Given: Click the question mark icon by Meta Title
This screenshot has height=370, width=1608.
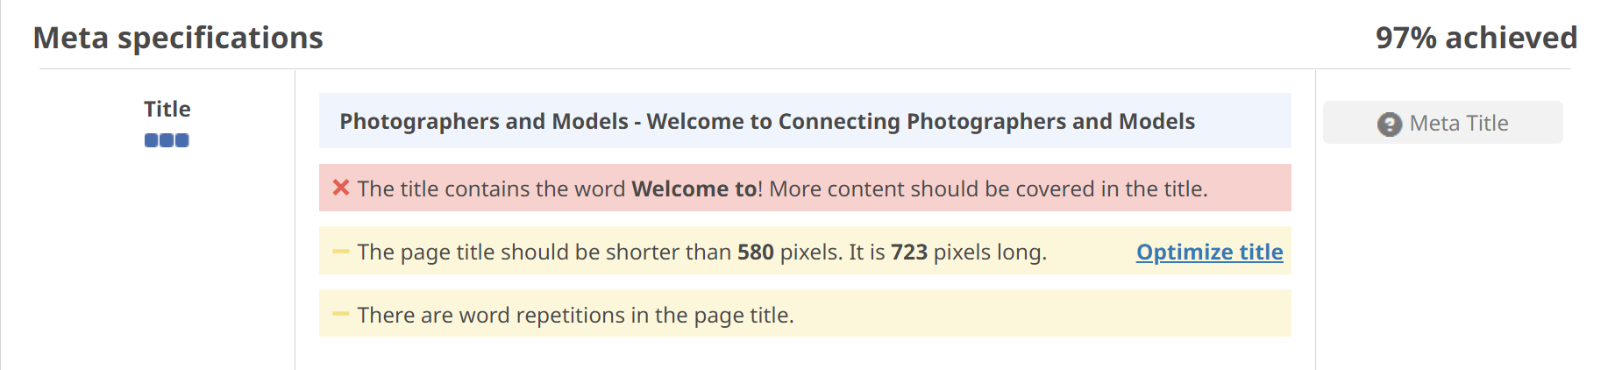Looking at the screenshot, I should 1389,125.
